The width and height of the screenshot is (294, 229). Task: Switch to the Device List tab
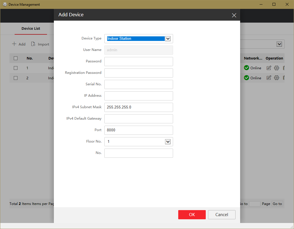click(31, 28)
